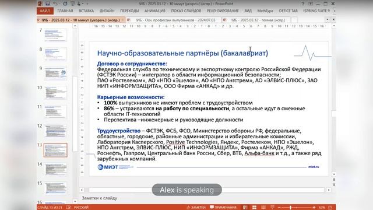Click 'СЛАЙД 13 ИЗ 21' status indicator
The height and width of the screenshot is (210, 373).
click(50, 208)
